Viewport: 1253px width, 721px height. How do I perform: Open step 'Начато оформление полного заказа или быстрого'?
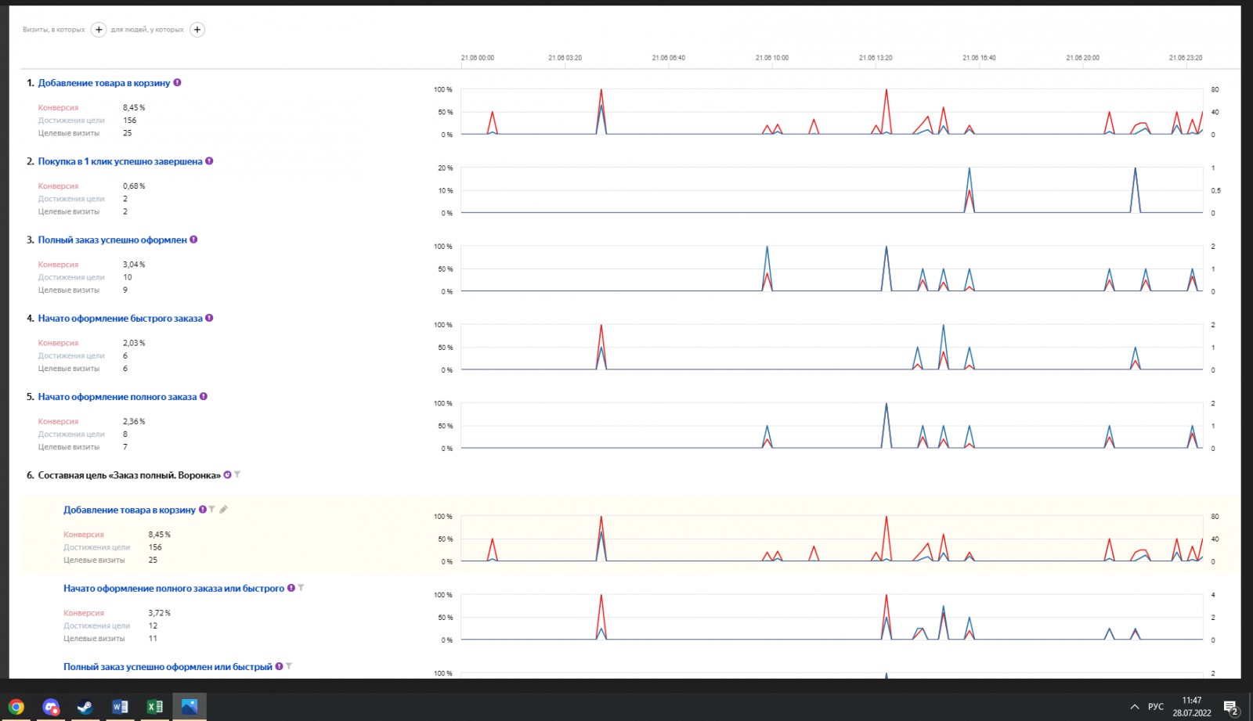(x=174, y=588)
